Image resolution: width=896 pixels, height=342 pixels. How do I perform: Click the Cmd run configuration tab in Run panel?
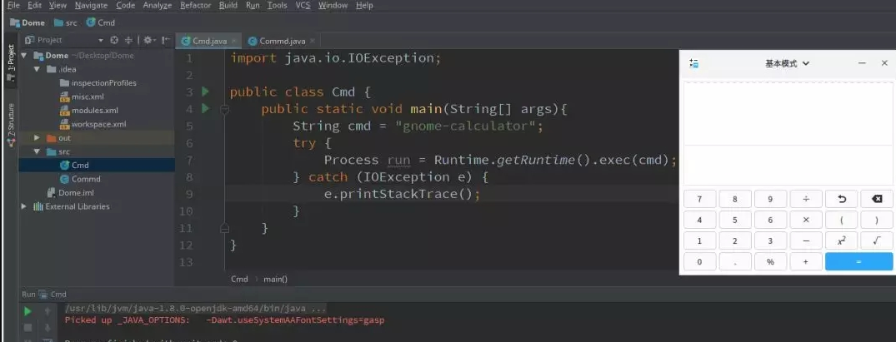click(x=54, y=295)
